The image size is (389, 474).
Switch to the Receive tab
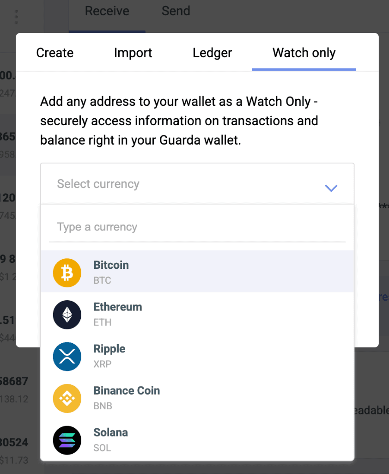click(107, 11)
